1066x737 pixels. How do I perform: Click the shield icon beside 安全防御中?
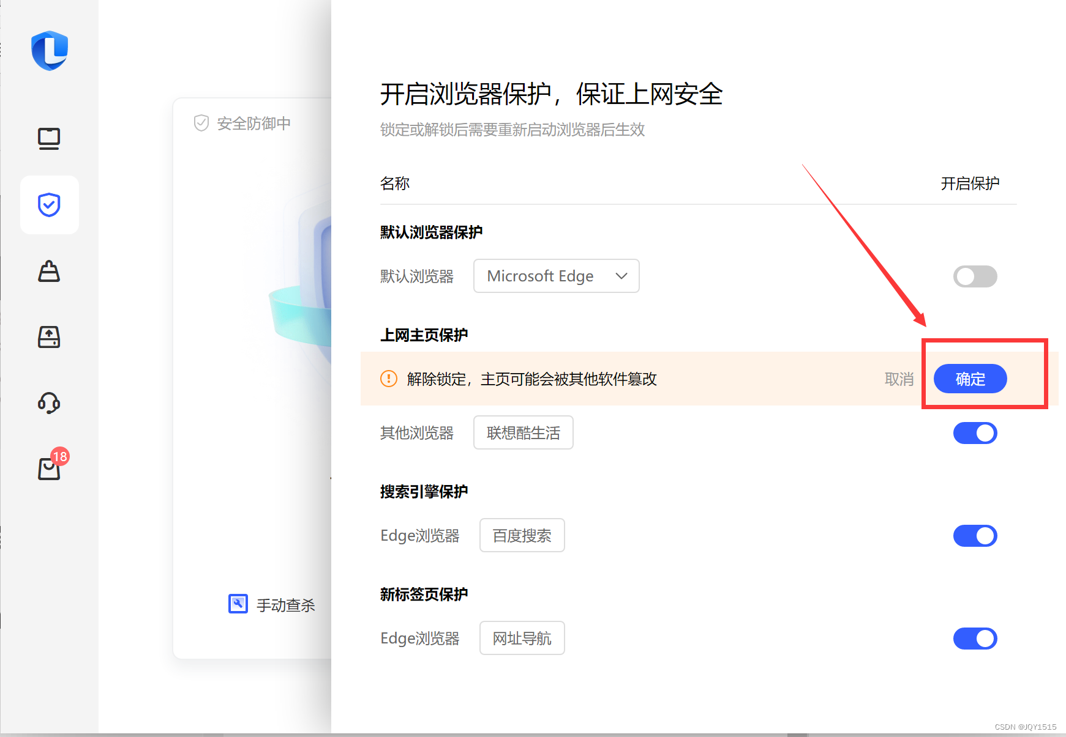(x=201, y=124)
